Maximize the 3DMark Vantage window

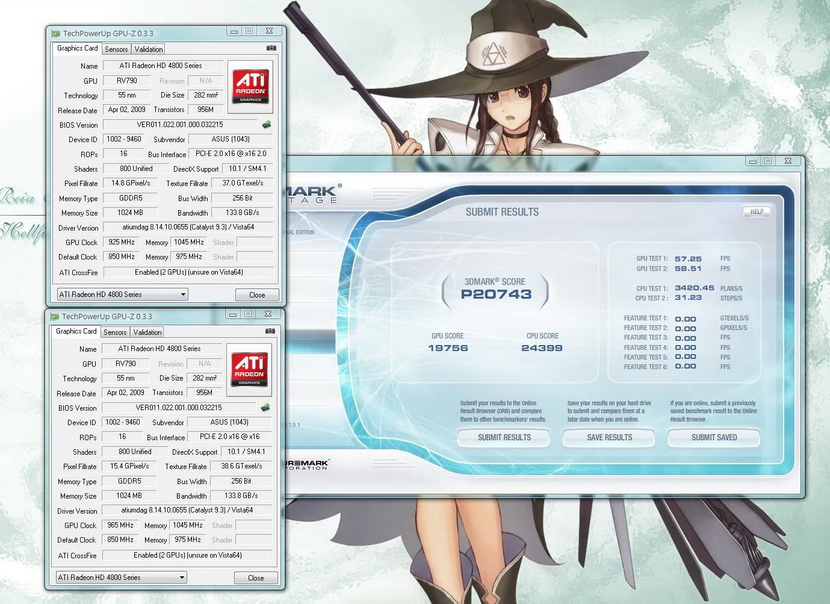coord(768,161)
